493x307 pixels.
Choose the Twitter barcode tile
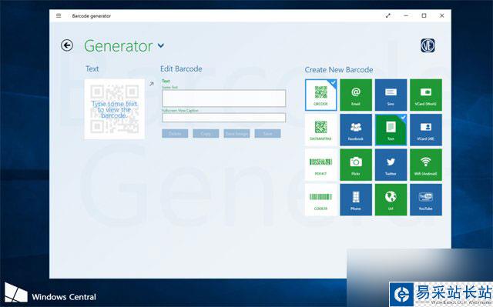(x=391, y=165)
